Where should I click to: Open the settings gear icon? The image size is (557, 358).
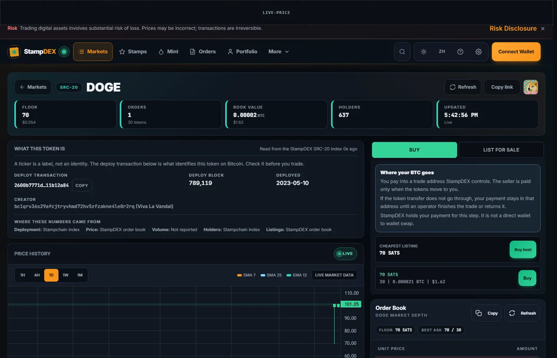479,52
